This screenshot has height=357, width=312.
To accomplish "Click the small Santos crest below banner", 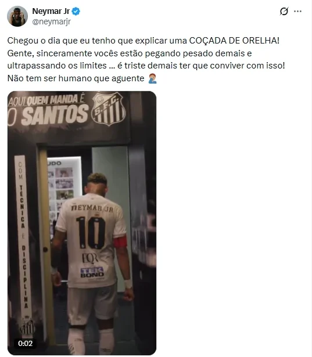I will point(27,328).
